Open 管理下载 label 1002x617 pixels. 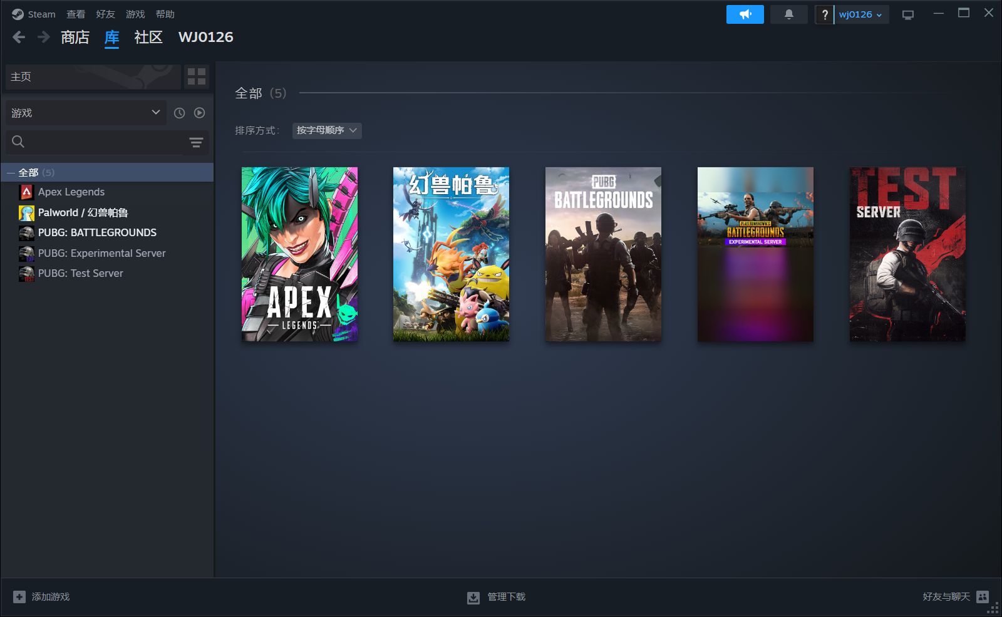[x=507, y=597]
